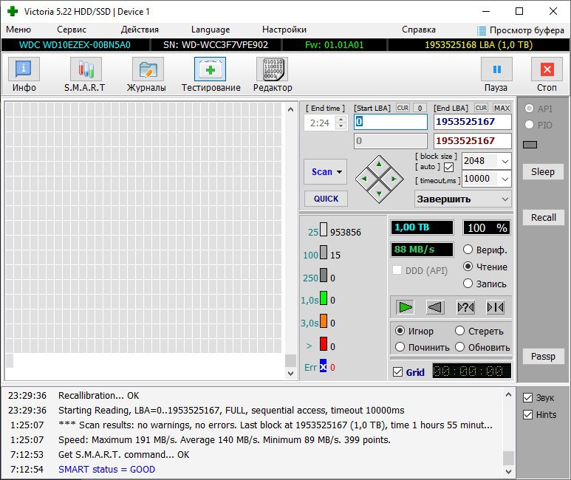This screenshot has height=480, width=571.
Task: Select the Игнор radio option
Action: point(400,330)
